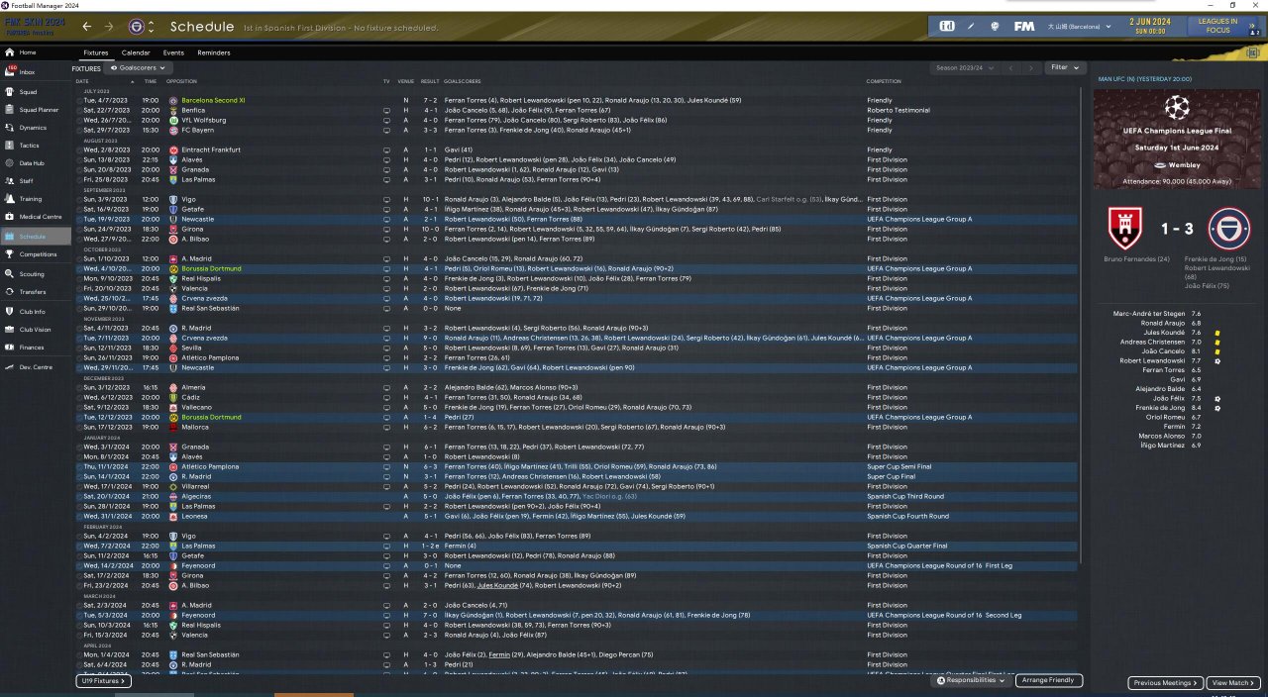Switch to the Reminders tab
The width and height of the screenshot is (1268, 697).
point(214,52)
